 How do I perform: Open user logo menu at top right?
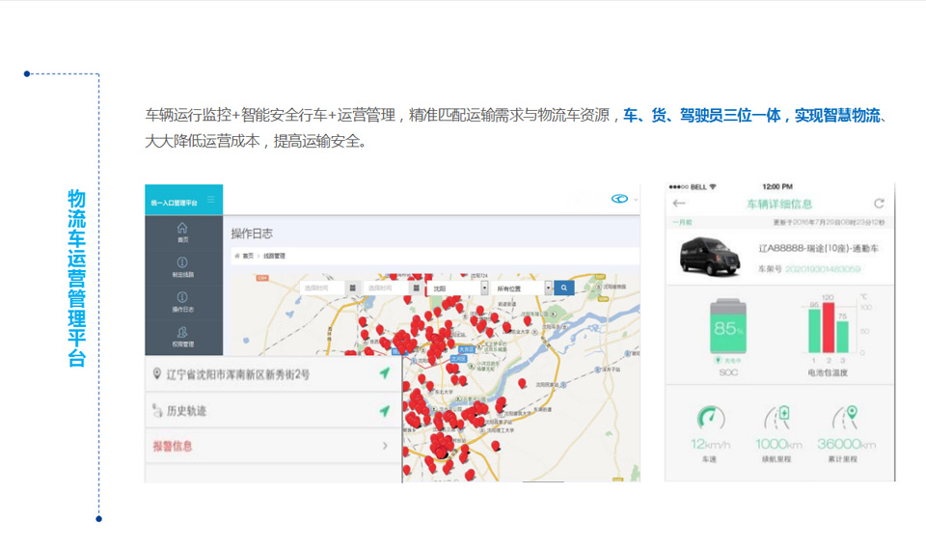tap(620, 199)
